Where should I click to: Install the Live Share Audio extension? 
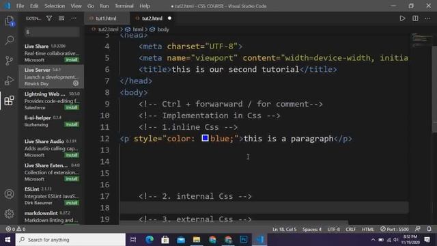pyautogui.click(x=72, y=155)
